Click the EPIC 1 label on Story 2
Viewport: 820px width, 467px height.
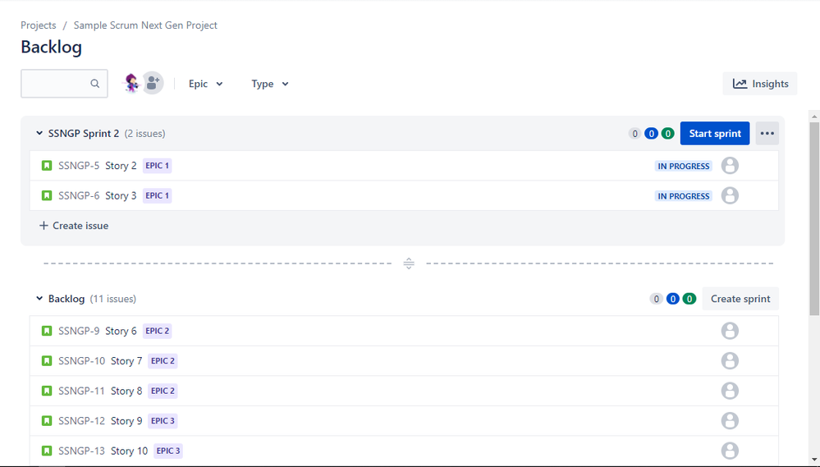click(x=157, y=166)
